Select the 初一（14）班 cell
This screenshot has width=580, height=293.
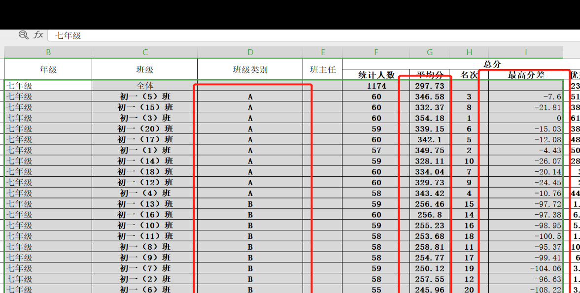click(x=144, y=161)
